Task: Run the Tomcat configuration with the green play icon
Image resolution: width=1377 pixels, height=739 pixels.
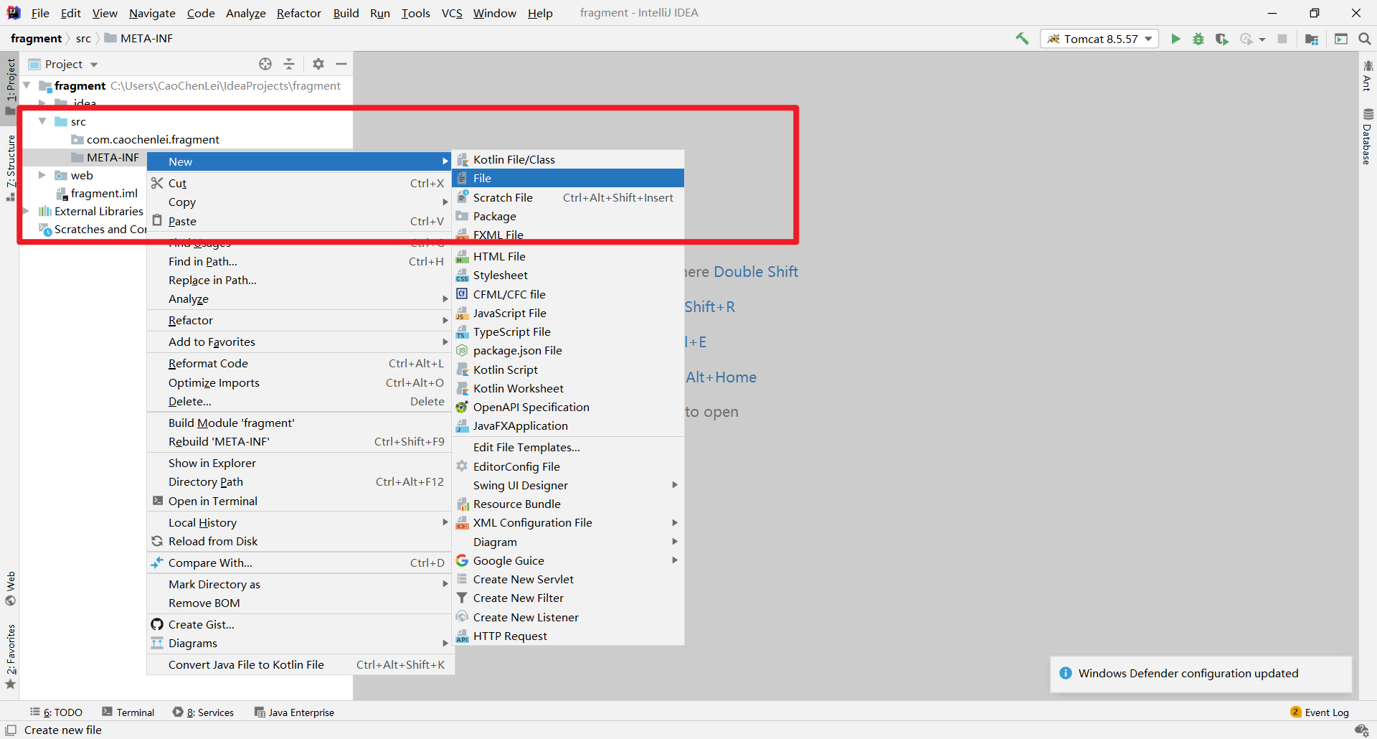Action: pos(1175,39)
